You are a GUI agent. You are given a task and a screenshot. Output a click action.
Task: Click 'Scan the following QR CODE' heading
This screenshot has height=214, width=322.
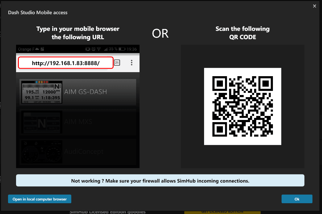(x=243, y=33)
